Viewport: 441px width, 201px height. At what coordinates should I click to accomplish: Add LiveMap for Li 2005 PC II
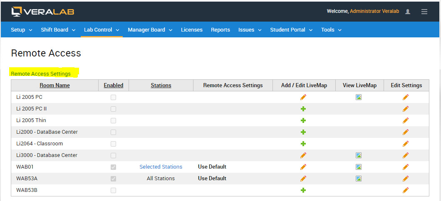point(303,109)
